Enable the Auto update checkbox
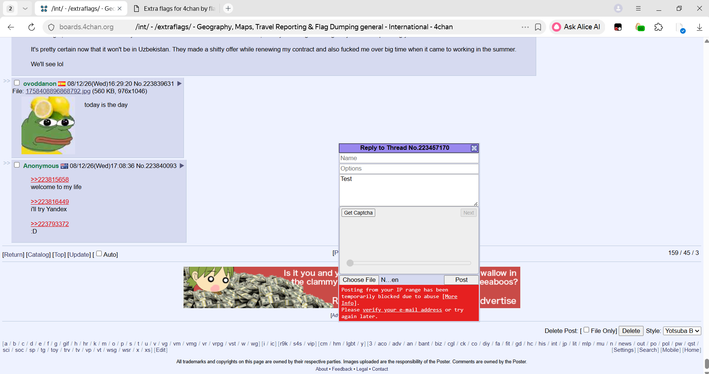 (x=99, y=254)
